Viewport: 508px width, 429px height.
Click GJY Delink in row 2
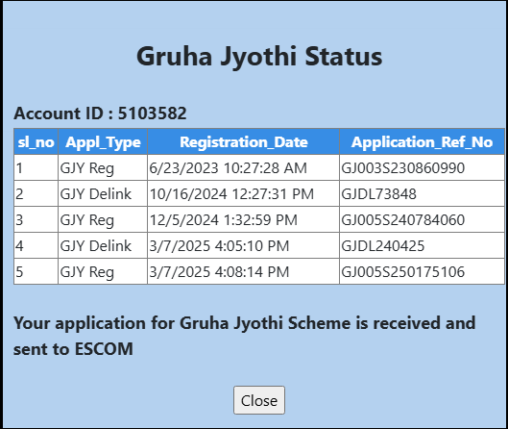pos(96,194)
